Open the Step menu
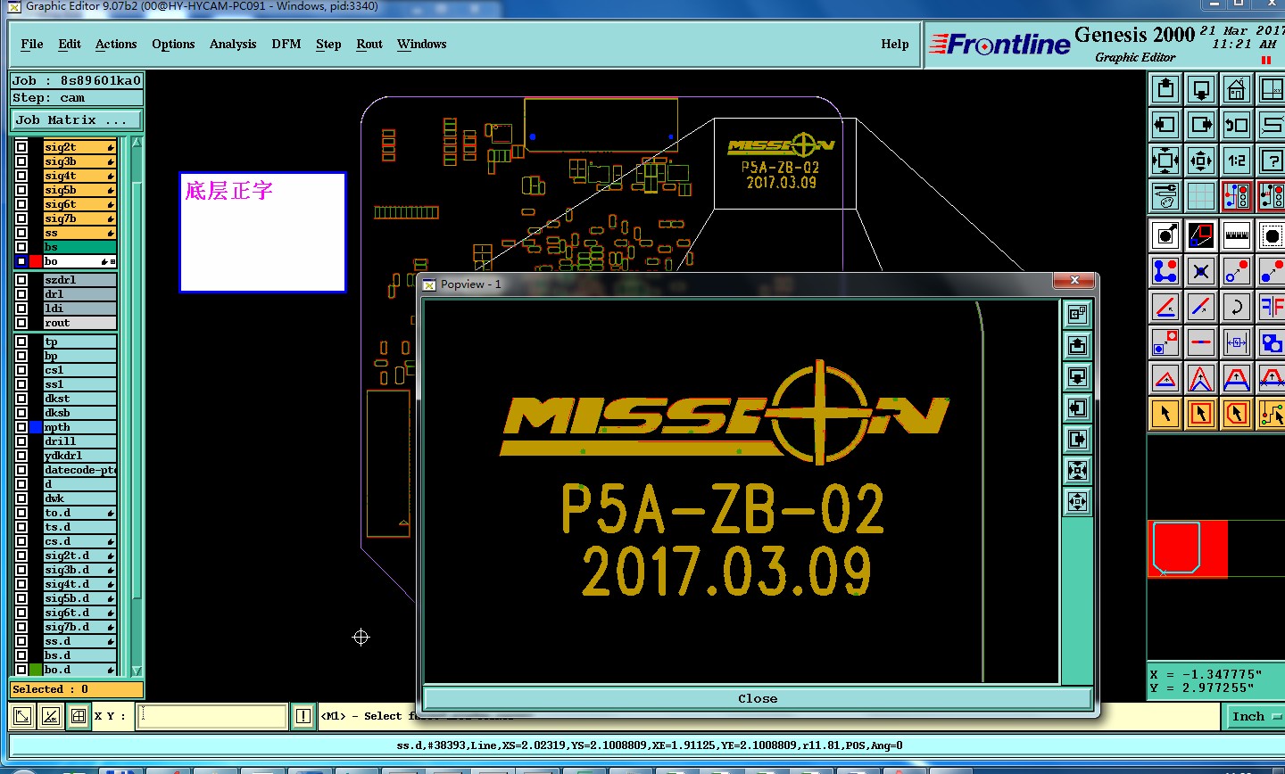Viewport: 1285px width, 774px height. pyautogui.click(x=328, y=44)
